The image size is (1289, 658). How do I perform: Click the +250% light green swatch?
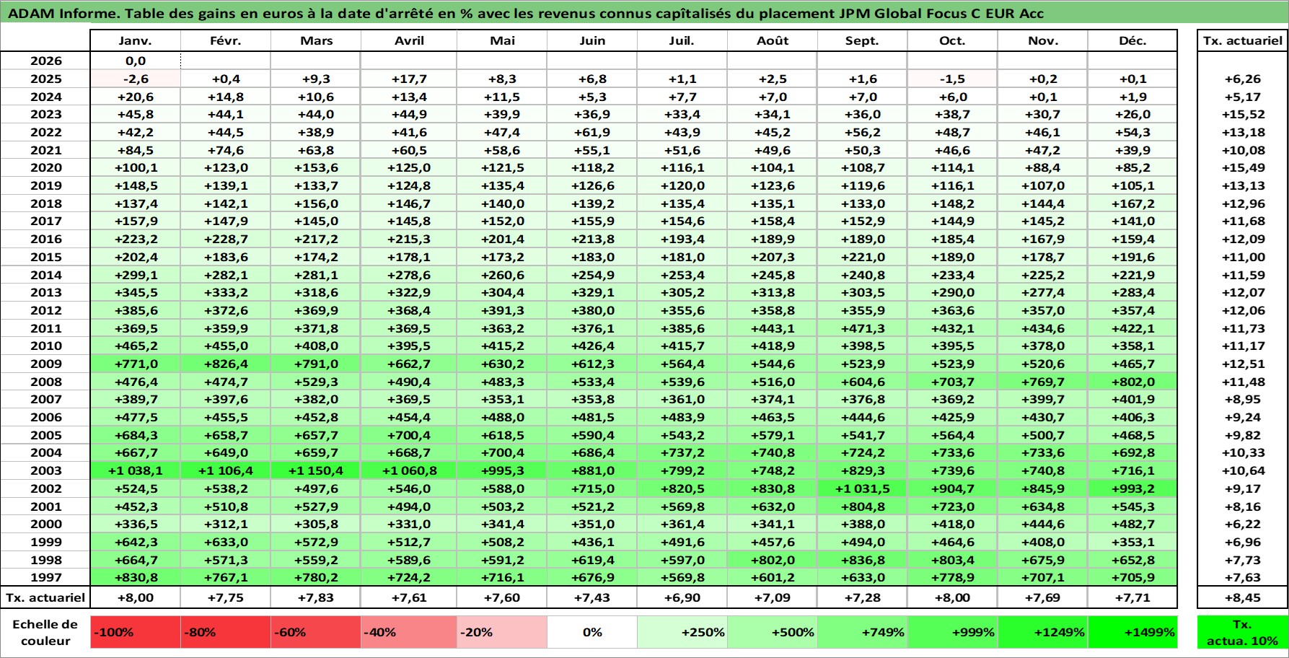[x=682, y=632]
